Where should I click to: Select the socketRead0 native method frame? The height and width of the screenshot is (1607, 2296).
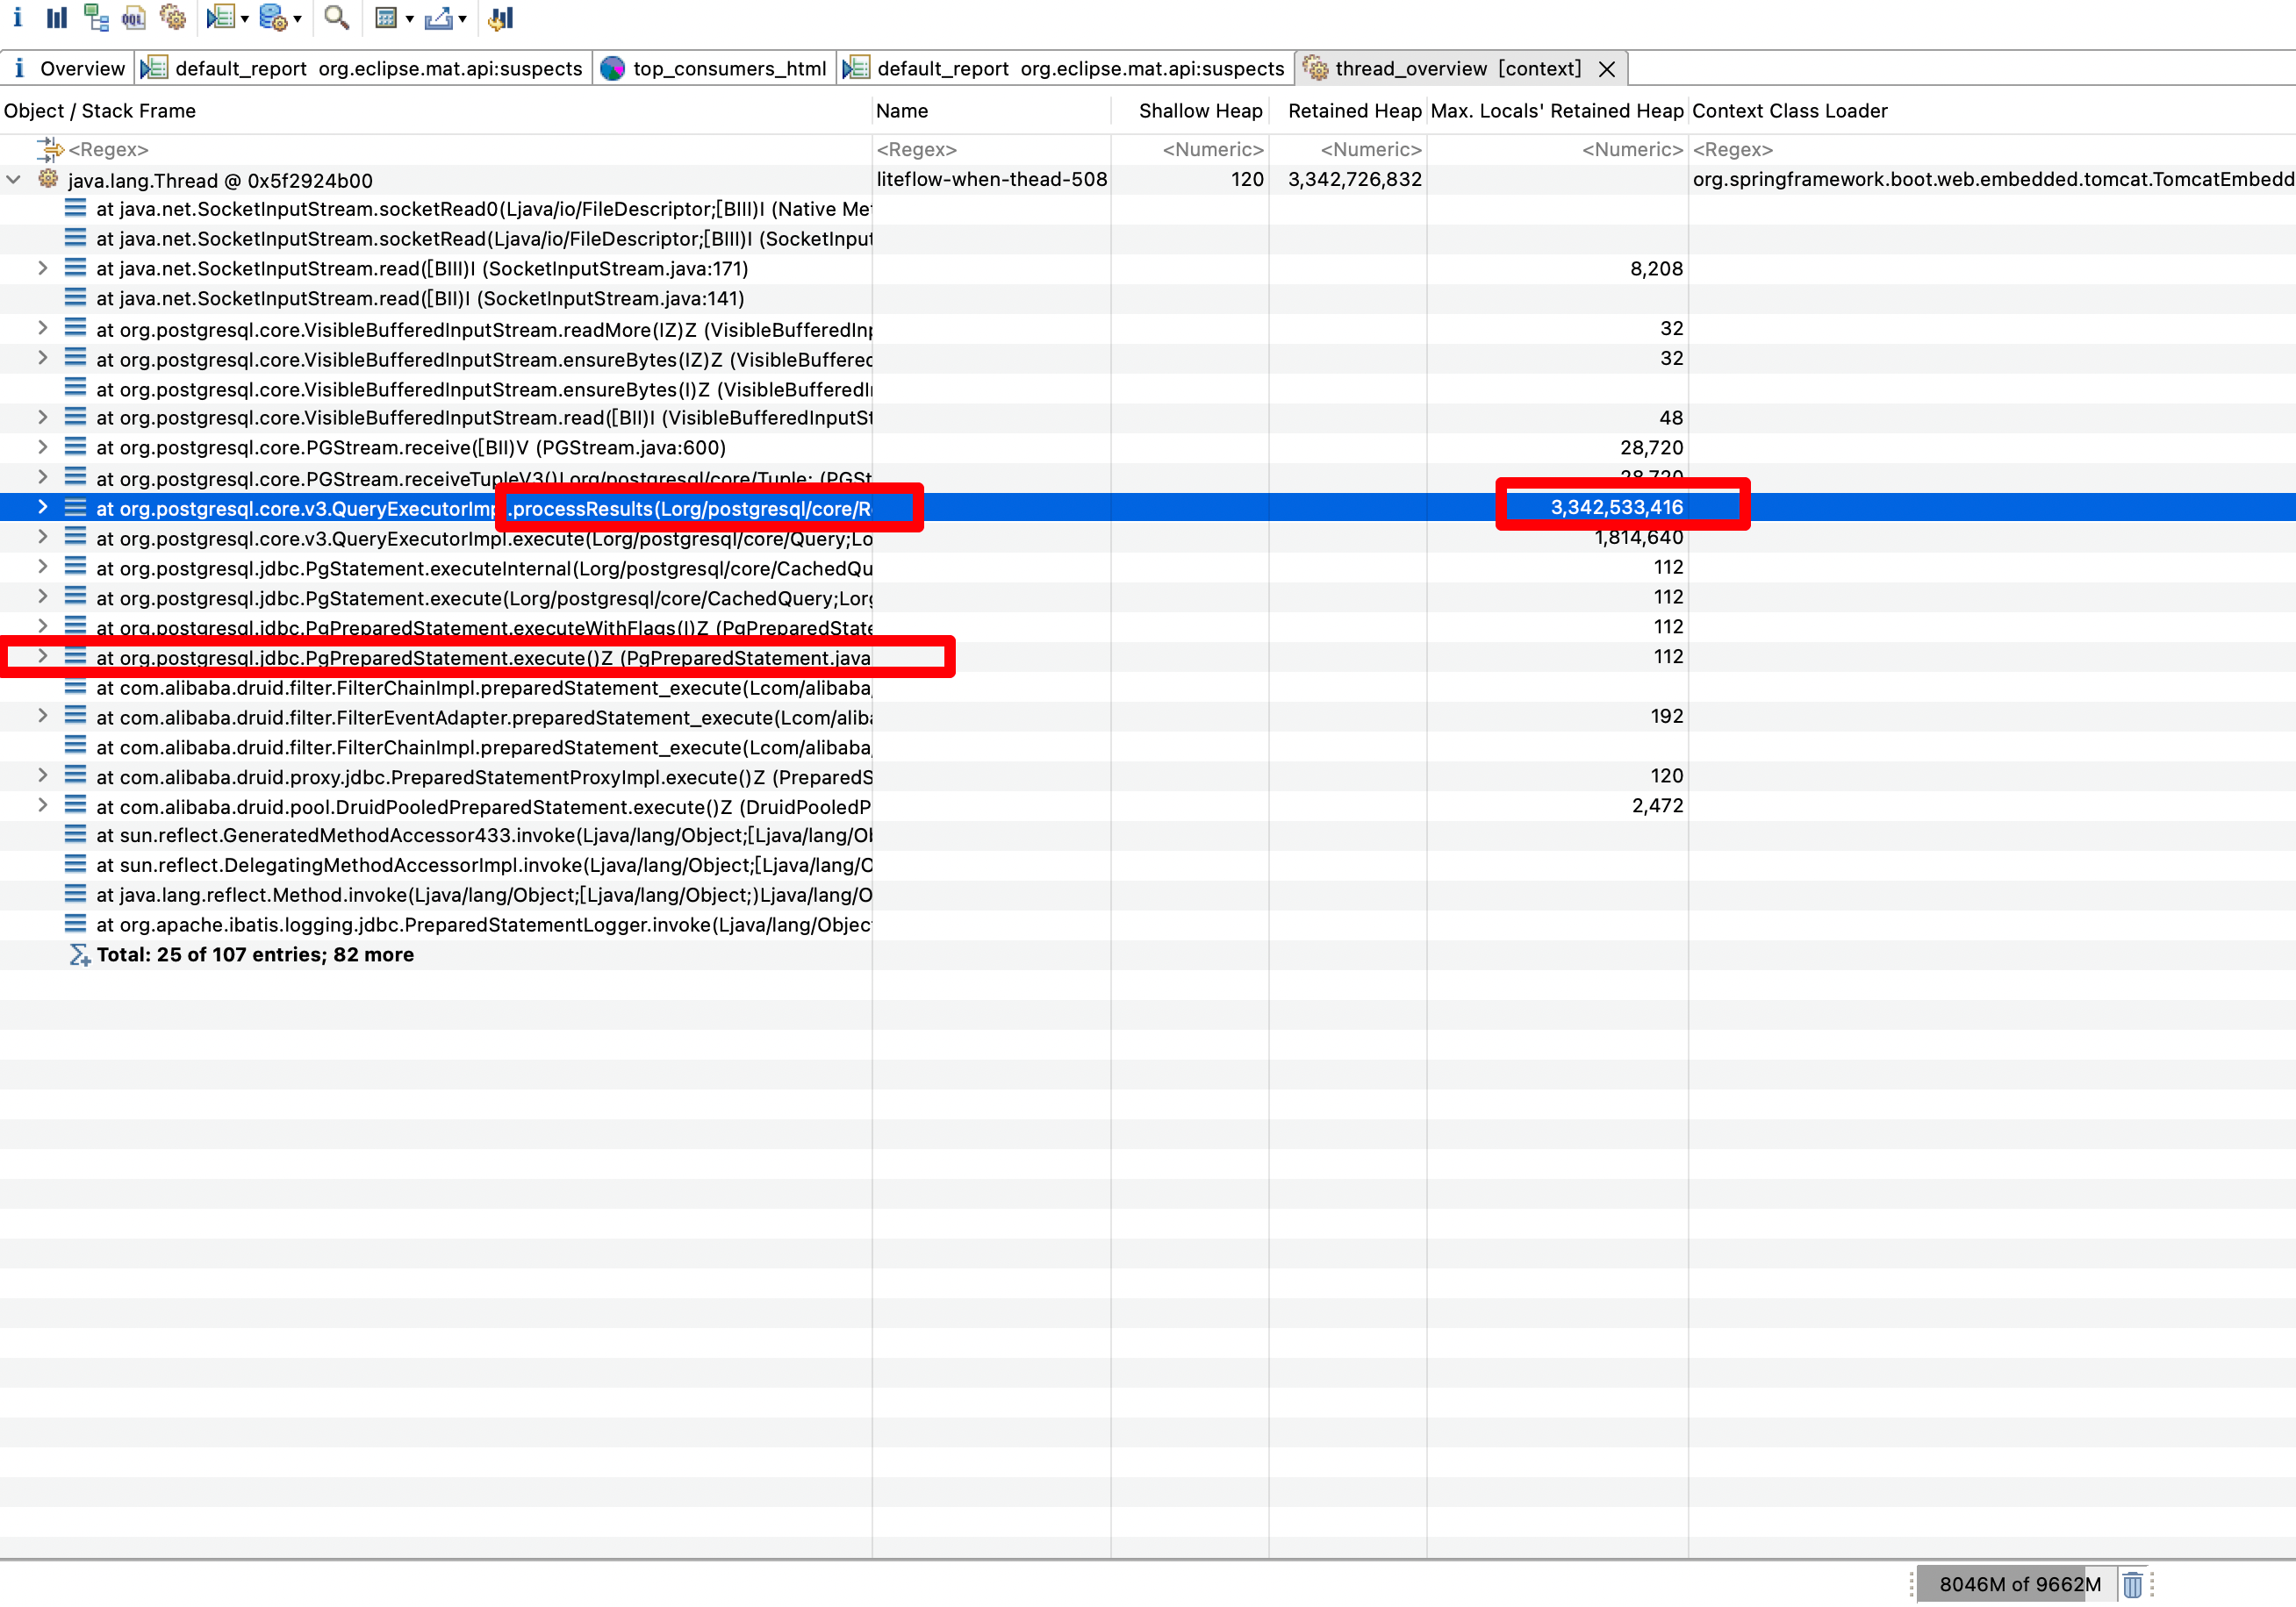pos(483,209)
